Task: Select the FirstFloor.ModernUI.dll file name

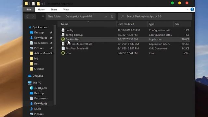Action: (79, 44)
